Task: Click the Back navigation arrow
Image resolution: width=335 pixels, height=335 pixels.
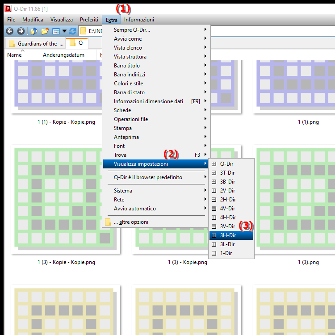Action: pyautogui.click(x=9, y=31)
